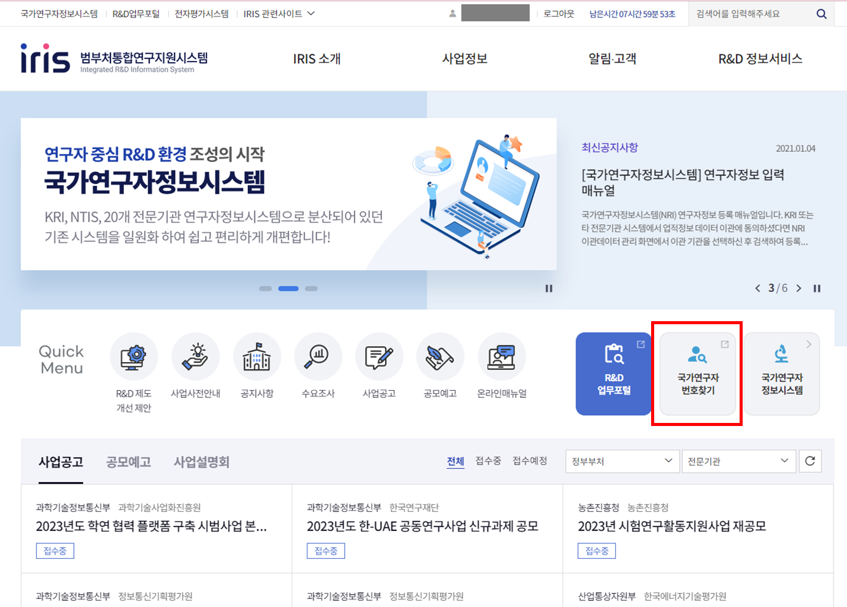
Task: Open R&D 정보서비스 menu
Action: pos(760,59)
